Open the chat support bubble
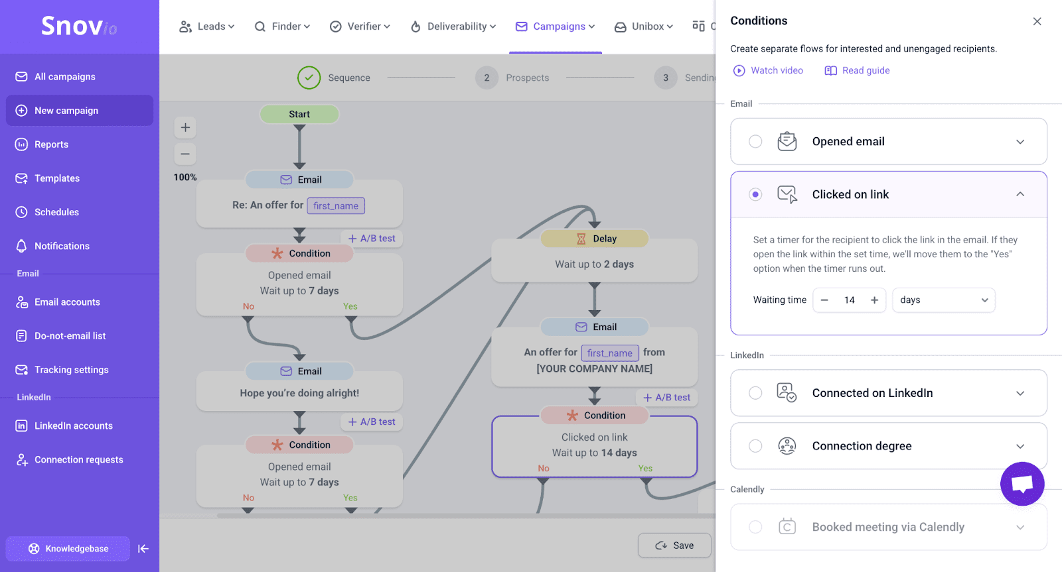The image size is (1062, 572). [1022, 484]
